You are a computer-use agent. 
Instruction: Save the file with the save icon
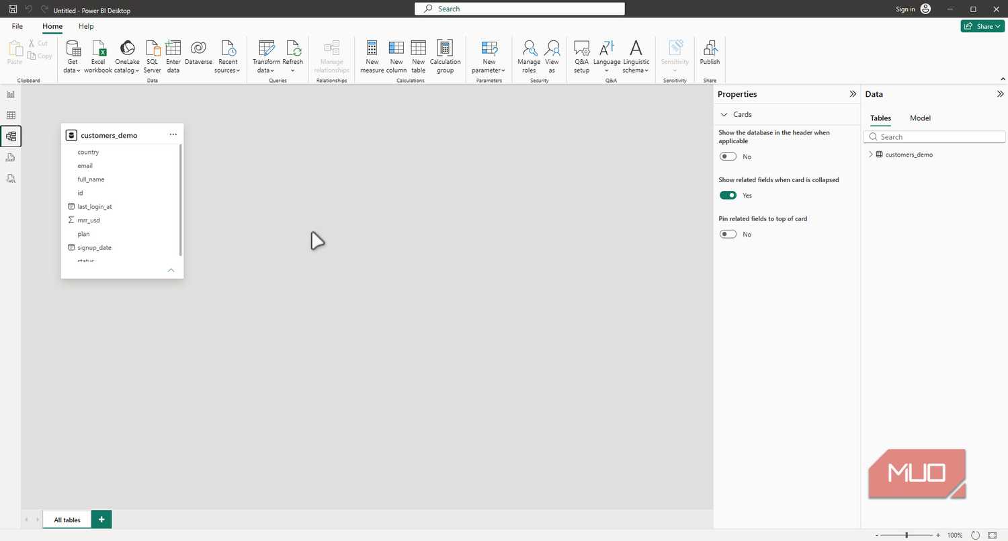point(13,9)
